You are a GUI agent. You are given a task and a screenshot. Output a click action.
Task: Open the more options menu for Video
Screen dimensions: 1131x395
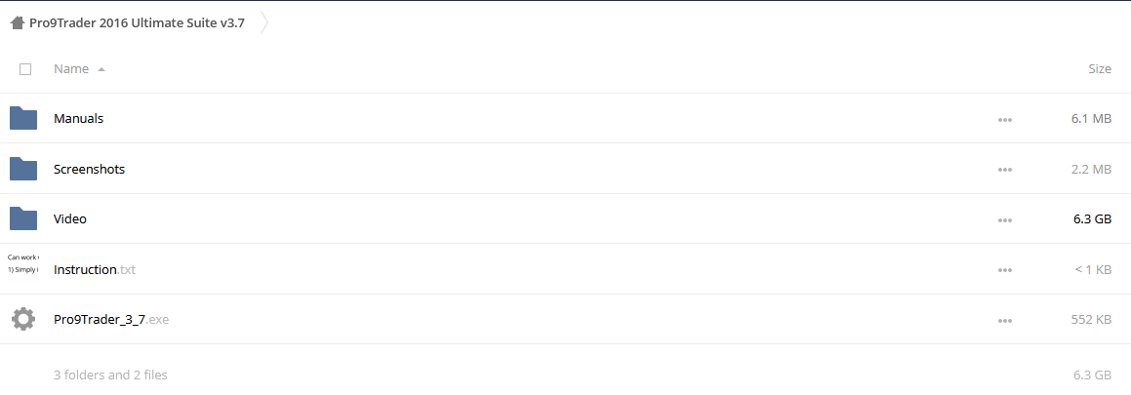click(1005, 219)
